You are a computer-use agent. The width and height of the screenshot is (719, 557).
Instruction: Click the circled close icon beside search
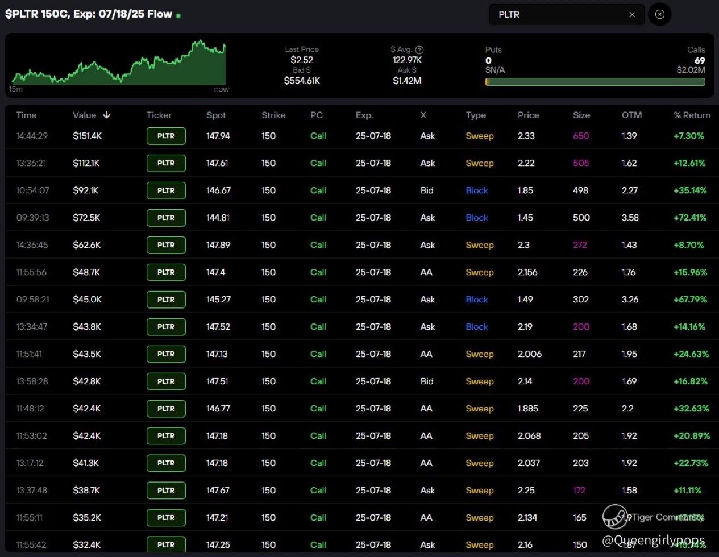point(660,14)
